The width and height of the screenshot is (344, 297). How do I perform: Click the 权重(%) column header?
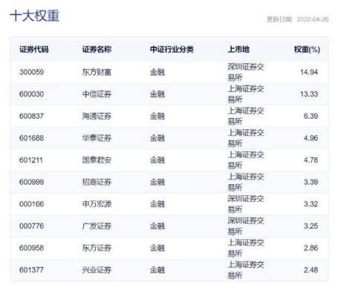coord(307,50)
